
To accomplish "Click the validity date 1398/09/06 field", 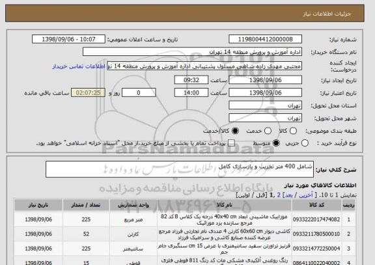I will click(265, 92).
